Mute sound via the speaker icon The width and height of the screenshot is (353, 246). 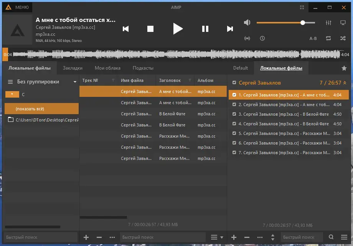pos(247,23)
